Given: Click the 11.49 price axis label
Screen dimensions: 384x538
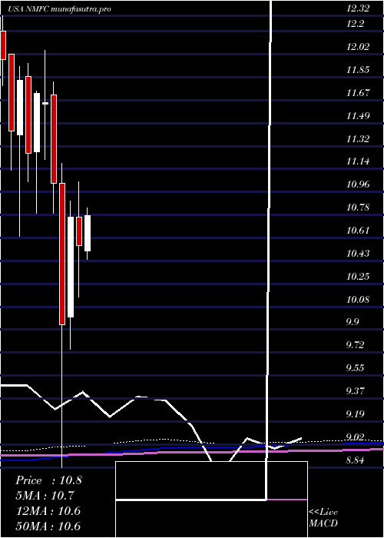Looking at the screenshot, I should pyautogui.click(x=358, y=115).
